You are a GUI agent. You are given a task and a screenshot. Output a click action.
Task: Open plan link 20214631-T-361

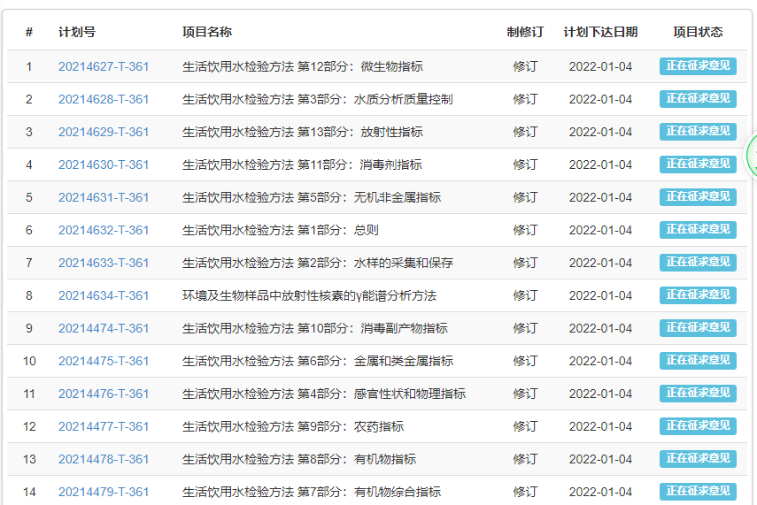pos(104,198)
